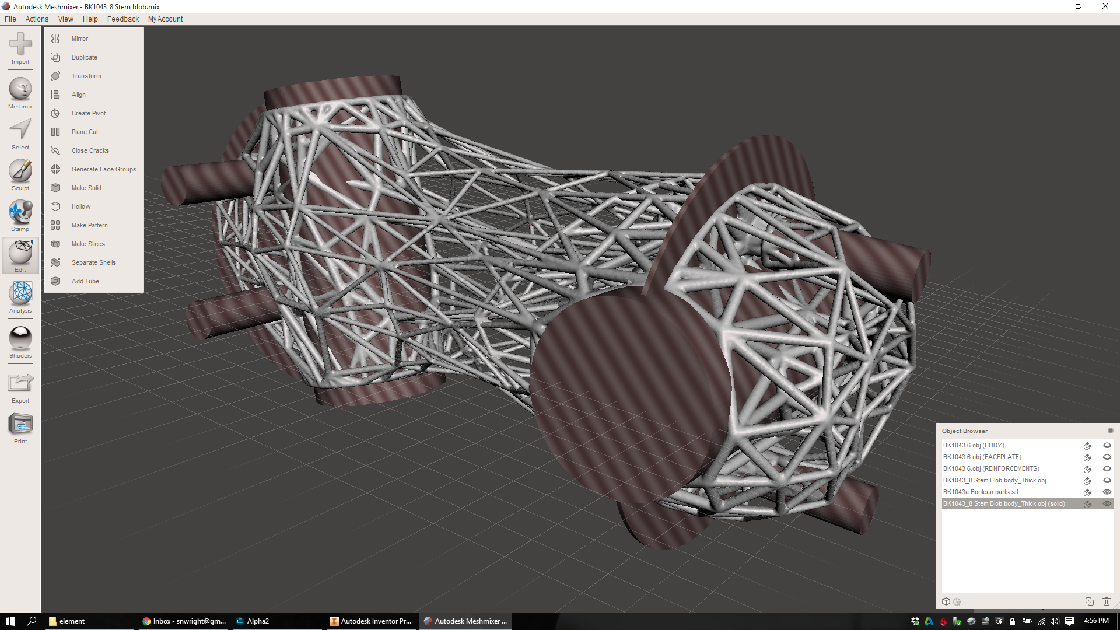Toggle visibility of BK1043 6.obj (FACEPLATE)
This screenshot has width=1120, height=630.
(1107, 457)
